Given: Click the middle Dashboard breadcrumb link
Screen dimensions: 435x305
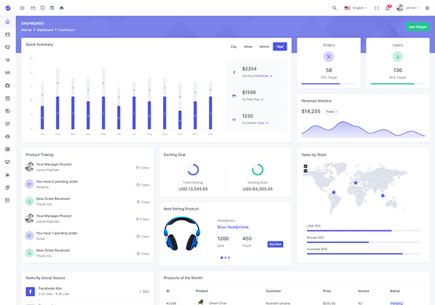Looking at the screenshot, I should [x=45, y=29].
